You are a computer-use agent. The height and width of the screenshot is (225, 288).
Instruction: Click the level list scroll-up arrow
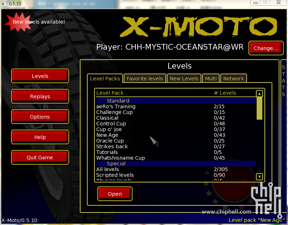pos(259,94)
